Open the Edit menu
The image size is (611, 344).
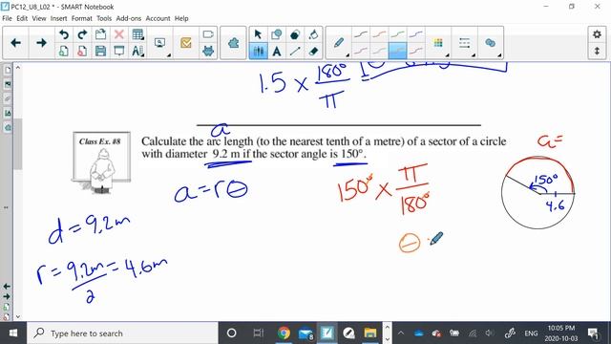[x=22, y=18]
